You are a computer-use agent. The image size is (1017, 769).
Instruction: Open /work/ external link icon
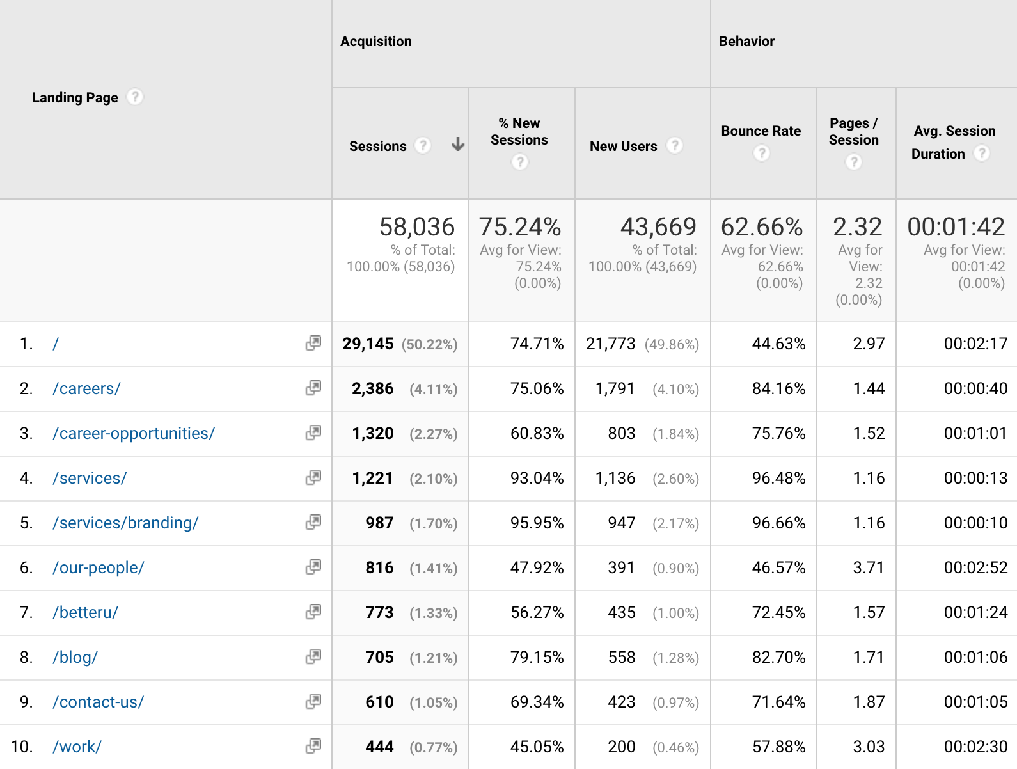313,746
